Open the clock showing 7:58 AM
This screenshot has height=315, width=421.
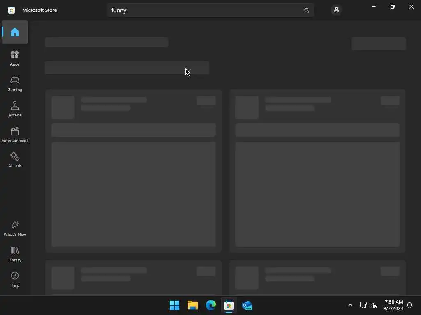pyautogui.click(x=393, y=305)
